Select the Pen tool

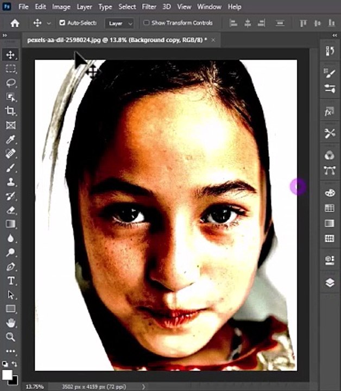[x=10, y=267]
